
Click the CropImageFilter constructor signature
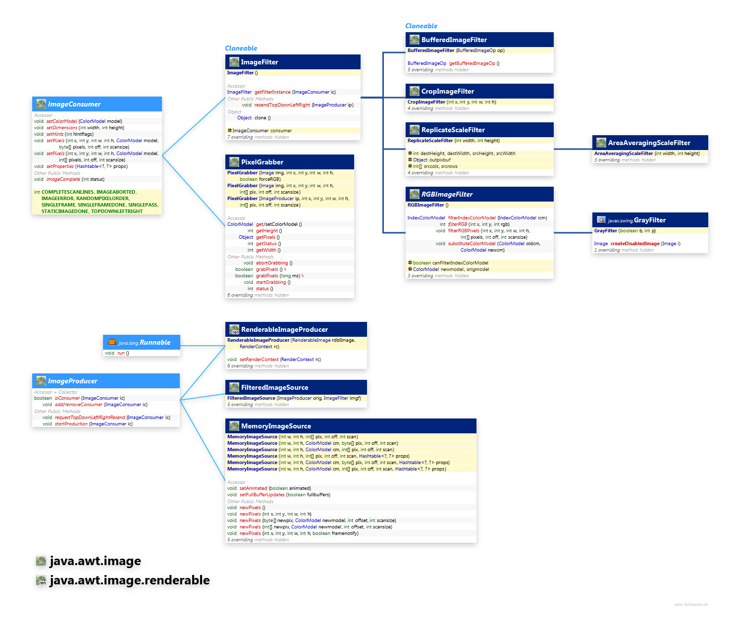click(452, 102)
